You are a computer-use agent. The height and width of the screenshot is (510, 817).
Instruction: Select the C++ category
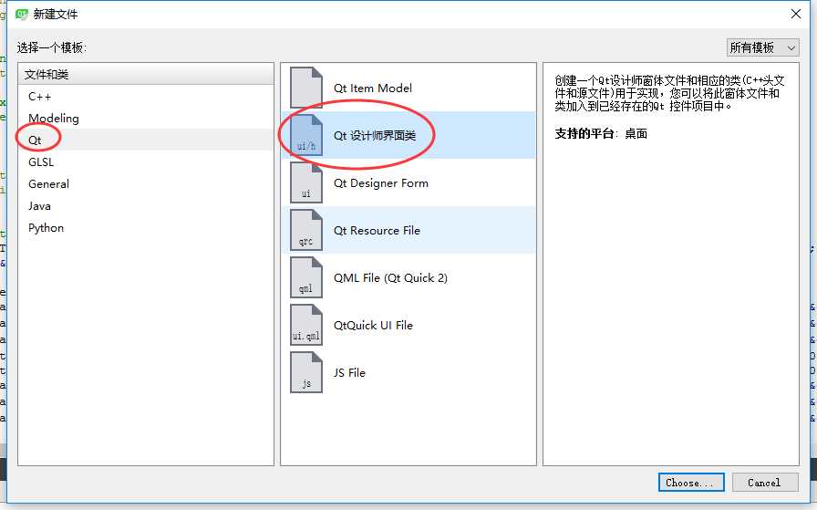tap(145, 96)
